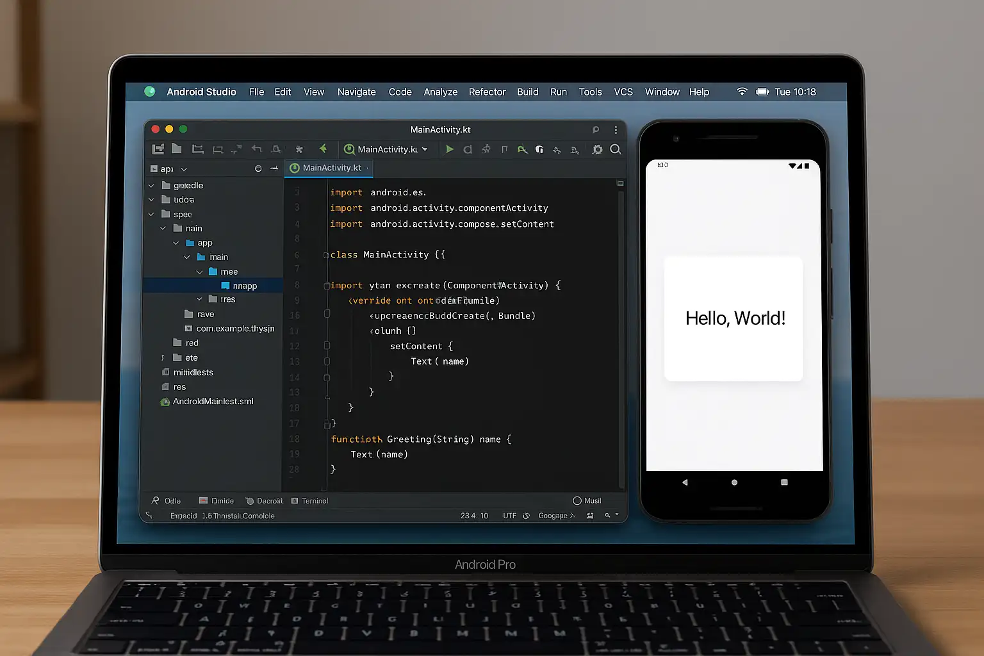
Task: Select com.example.thysjn in the project tree
Action: 229,329
